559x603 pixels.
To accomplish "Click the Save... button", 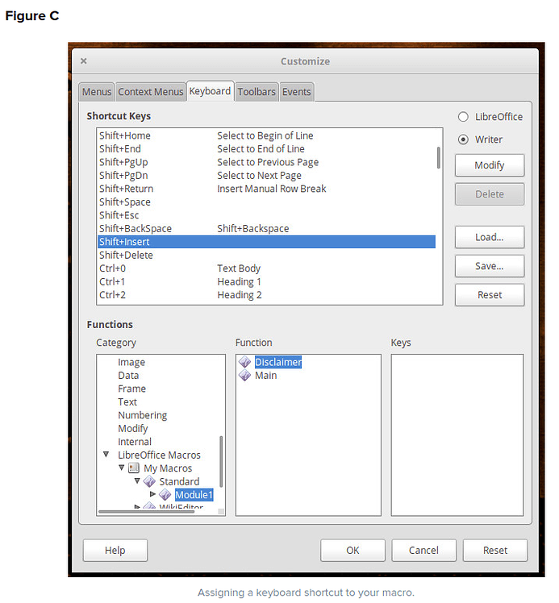I will (x=490, y=266).
